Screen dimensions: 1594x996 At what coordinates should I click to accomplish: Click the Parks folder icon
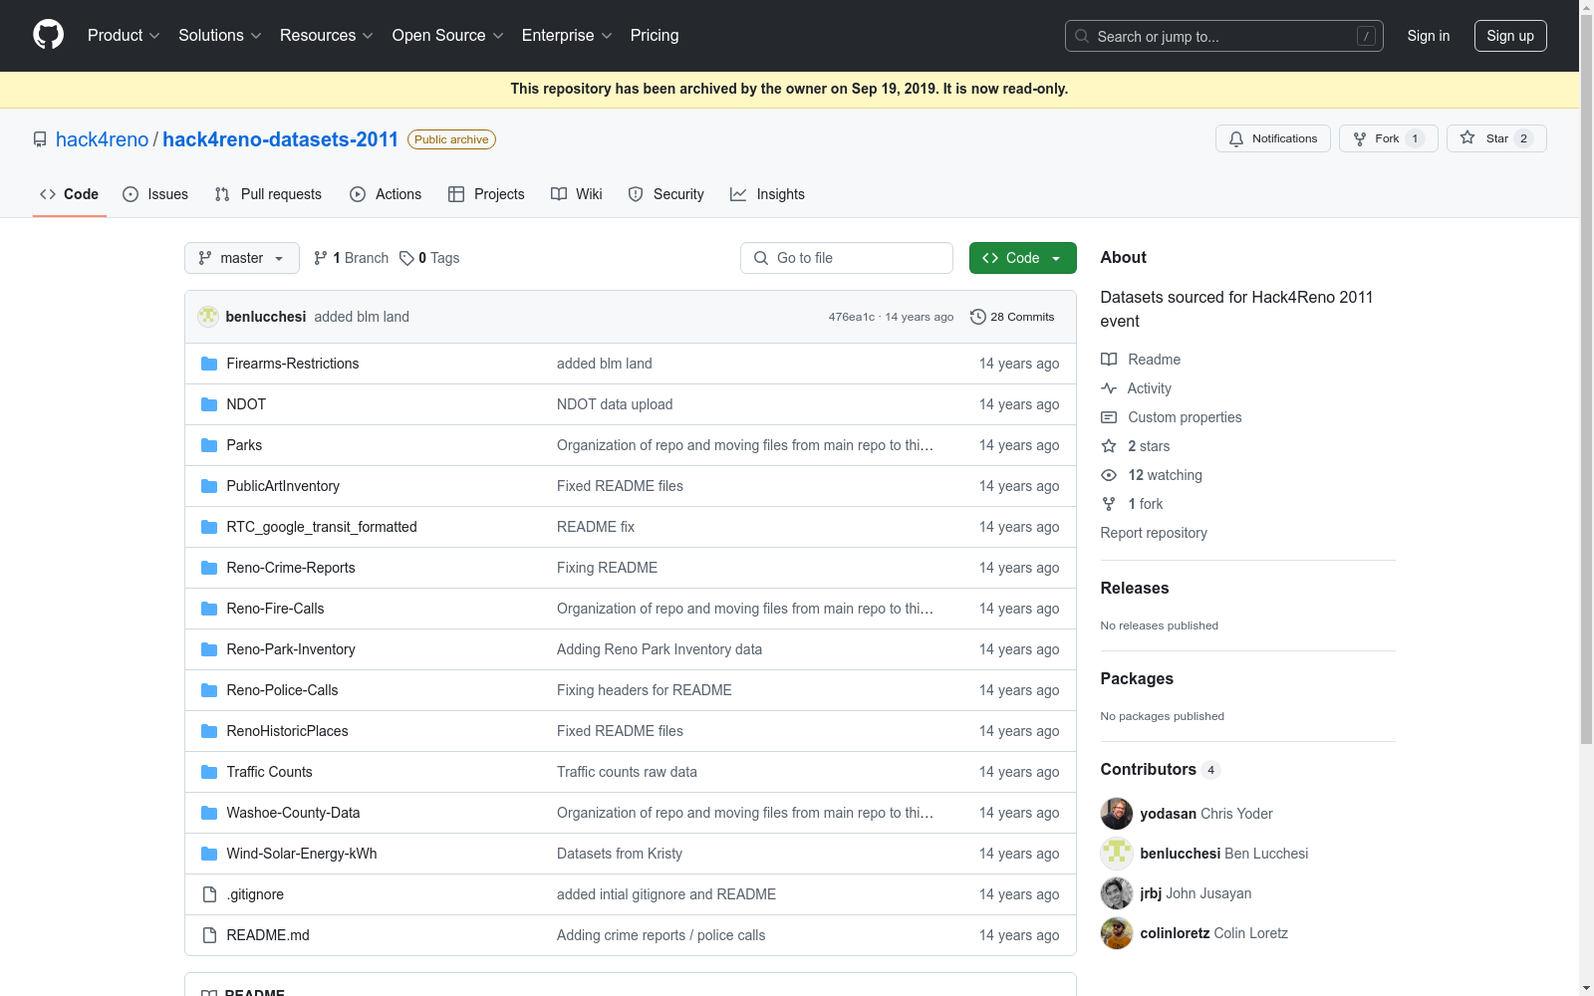209,445
